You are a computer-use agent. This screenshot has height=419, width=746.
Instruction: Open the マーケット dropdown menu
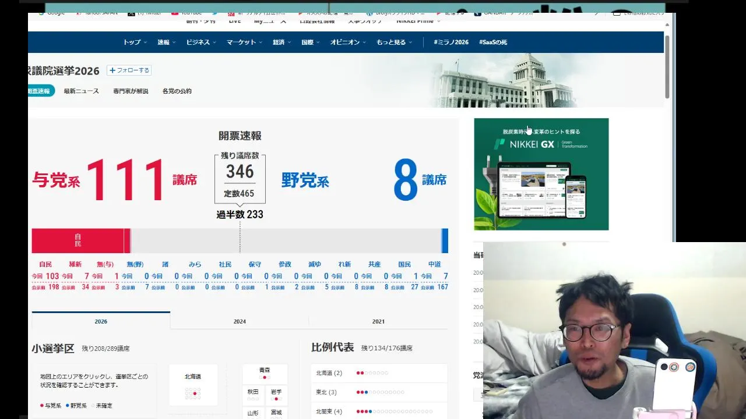click(244, 42)
